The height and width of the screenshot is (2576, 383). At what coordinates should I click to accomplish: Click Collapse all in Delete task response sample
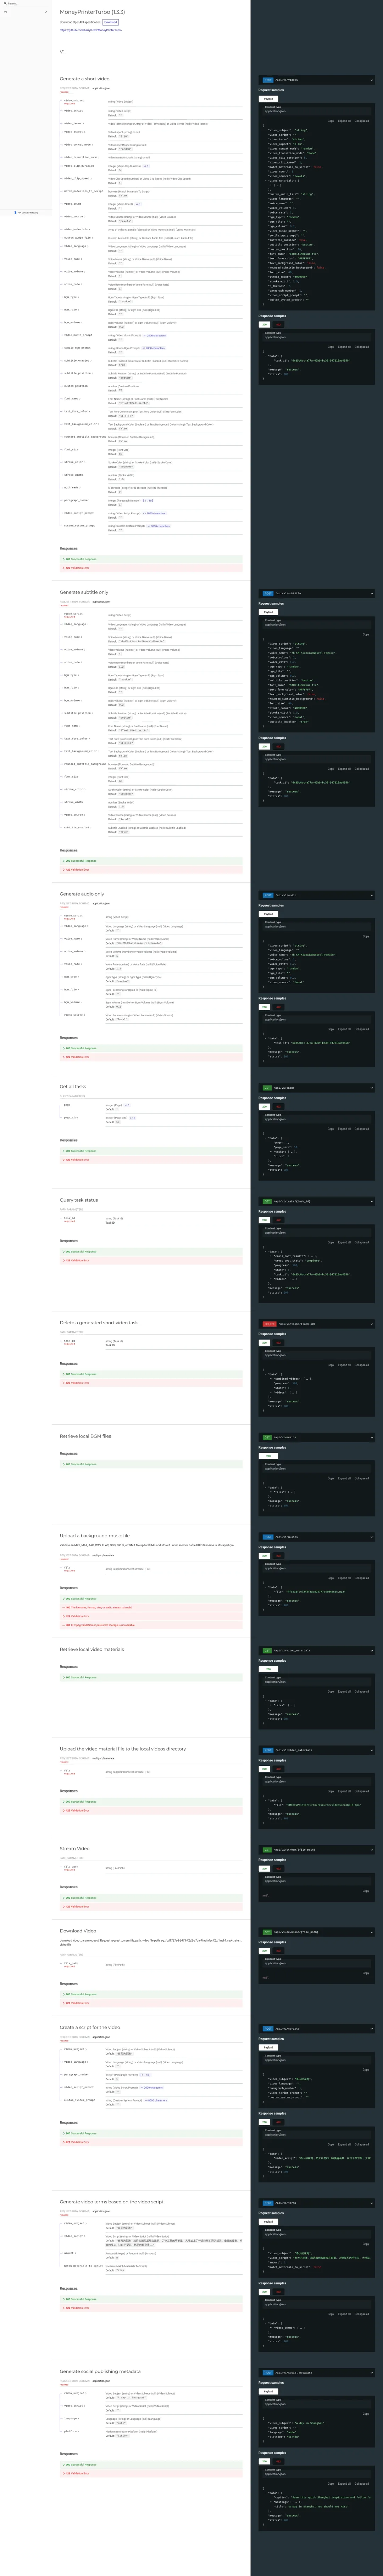362,1365
